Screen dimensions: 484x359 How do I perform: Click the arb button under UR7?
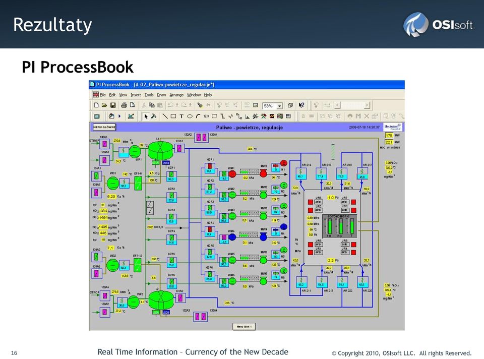click(x=344, y=202)
